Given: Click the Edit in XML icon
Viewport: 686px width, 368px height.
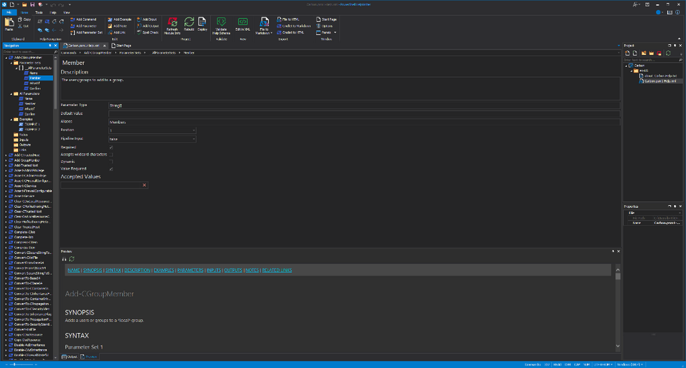Looking at the screenshot, I should point(243,21).
